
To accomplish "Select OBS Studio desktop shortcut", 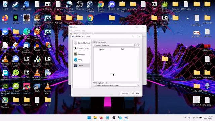I will tap(80, 5).
